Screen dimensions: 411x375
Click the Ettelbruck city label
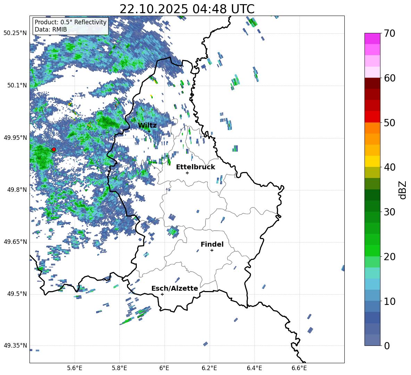pyautogui.click(x=195, y=167)
